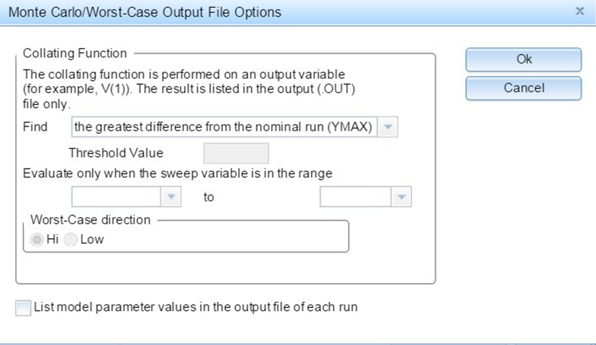Select the YMAX greatest difference text field
This screenshot has width=596, height=345.
(x=224, y=128)
